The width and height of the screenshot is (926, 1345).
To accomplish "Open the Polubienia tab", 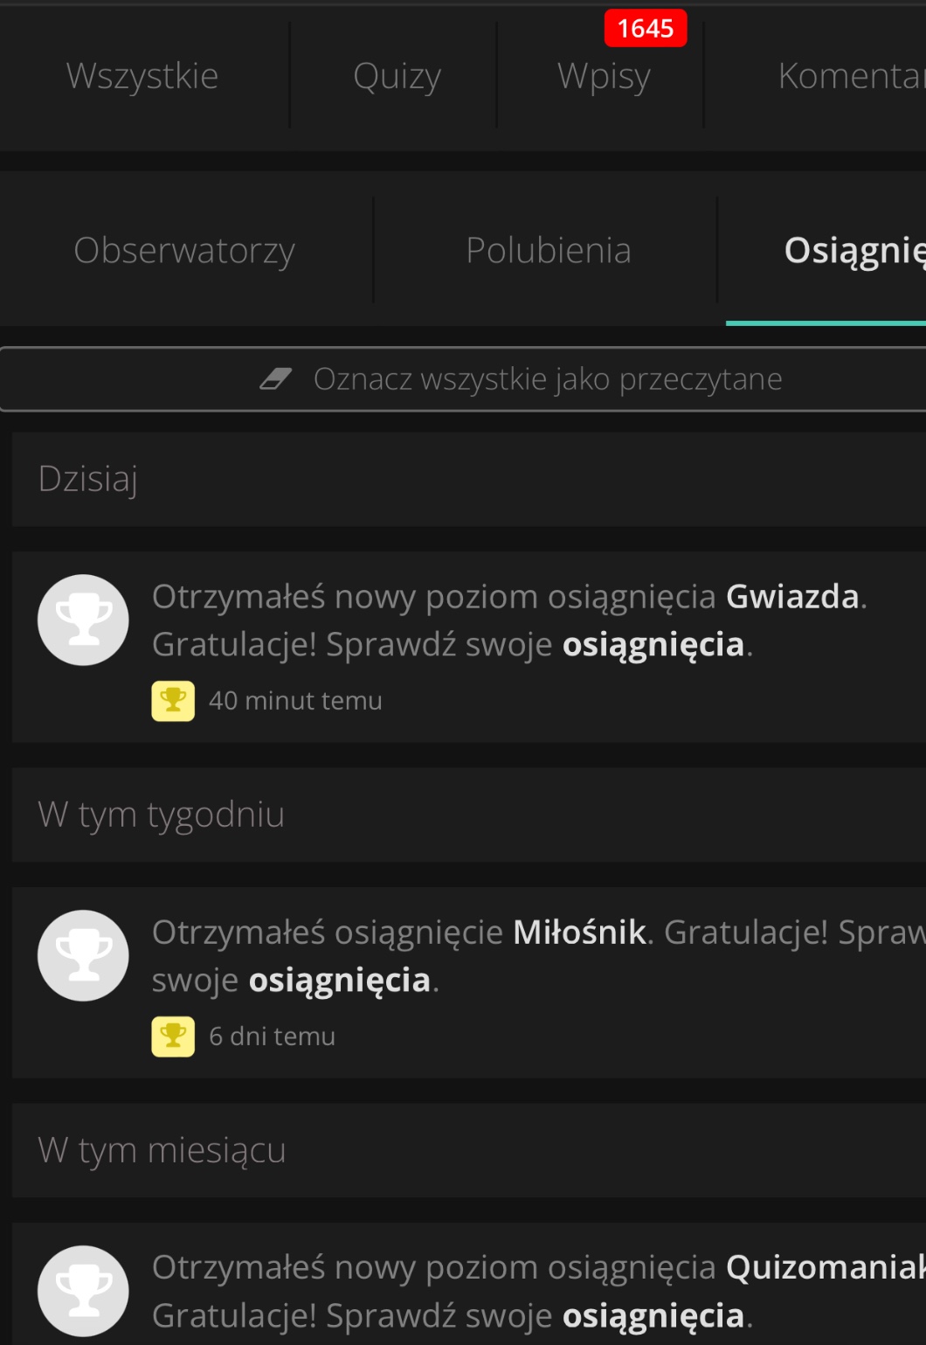I will (x=549, y=251).
